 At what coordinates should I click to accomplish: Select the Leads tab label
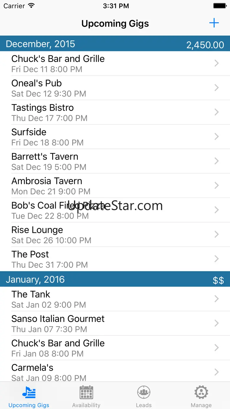(x=144, y=405)
